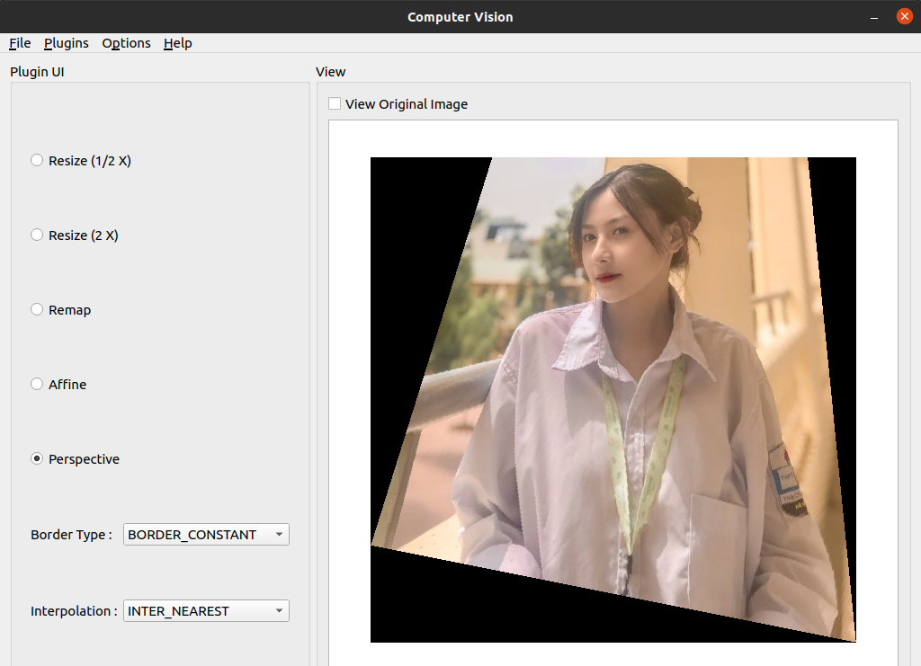921x666 pixels.
Task: Expand the Interpolation dropdown arrow
Action: (x=279, y=611)
